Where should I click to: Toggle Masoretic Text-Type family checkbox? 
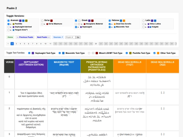(x=60, y=53)
